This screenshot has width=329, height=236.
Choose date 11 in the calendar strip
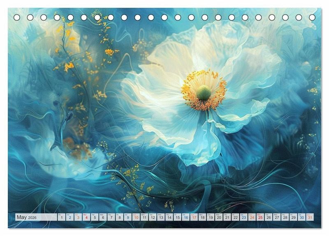144,217
